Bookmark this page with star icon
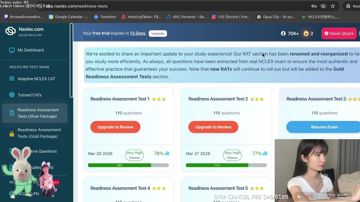The height and width of the screenshot is (202, 360). (x=333, y=6)
